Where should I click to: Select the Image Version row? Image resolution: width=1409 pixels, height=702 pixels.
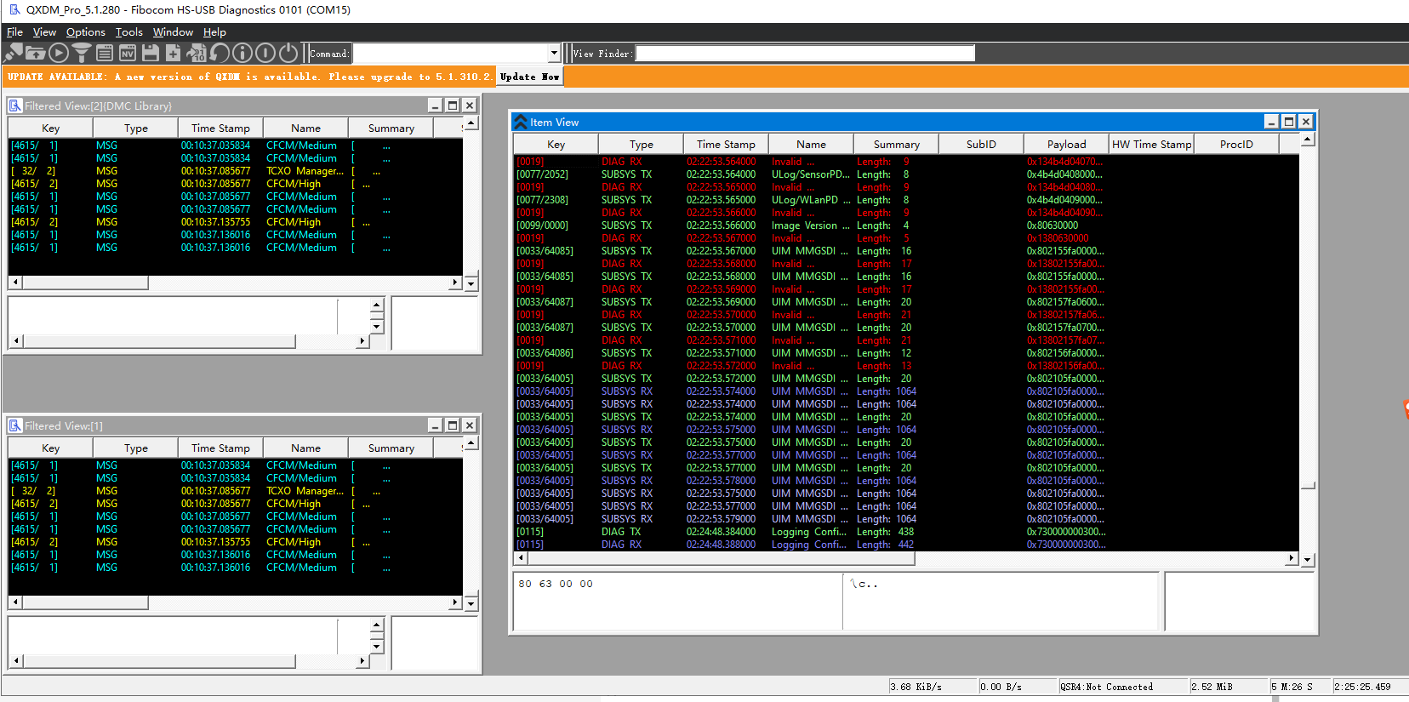click(x=906, y=225)
